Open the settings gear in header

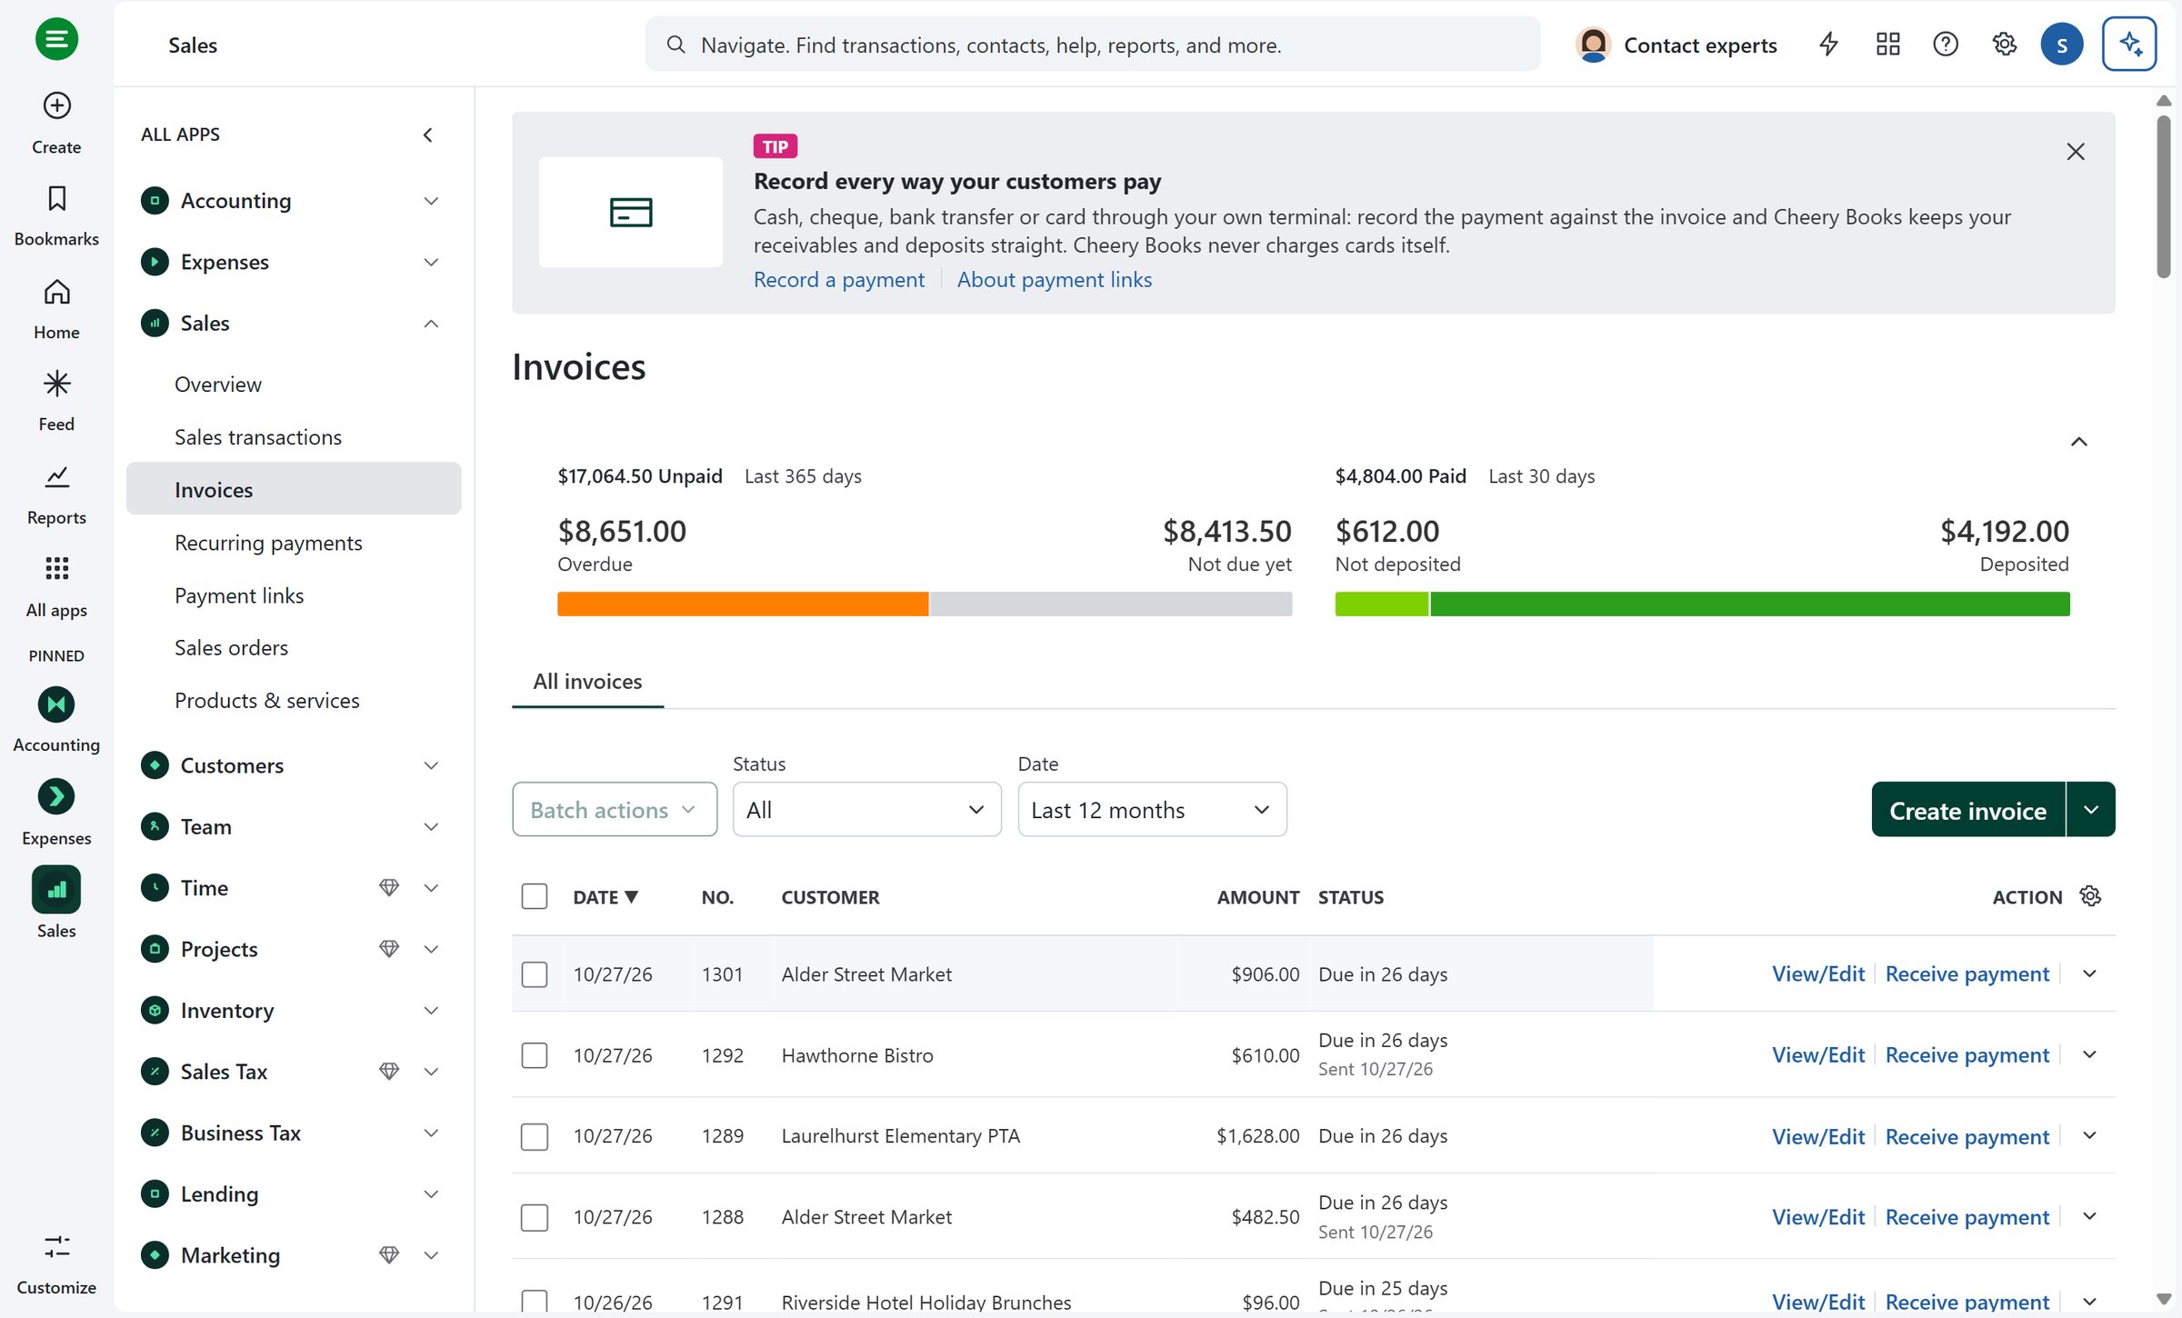tap(2004, 44)
